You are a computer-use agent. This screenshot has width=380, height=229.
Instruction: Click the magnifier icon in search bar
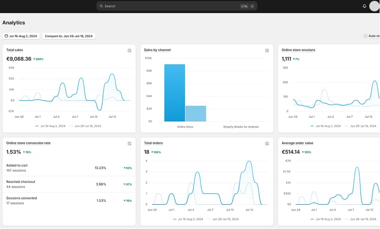(101, 6)
